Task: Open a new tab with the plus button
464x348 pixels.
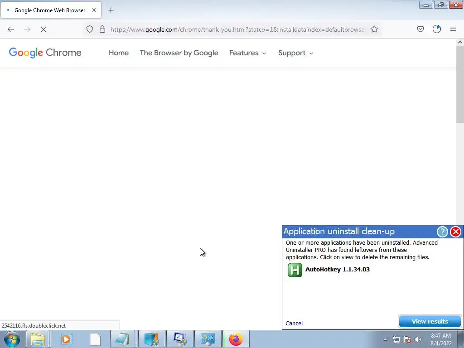Action: coord(111,10)
